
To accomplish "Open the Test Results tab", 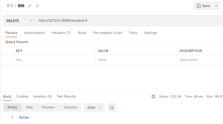I will tap(66, 96).
